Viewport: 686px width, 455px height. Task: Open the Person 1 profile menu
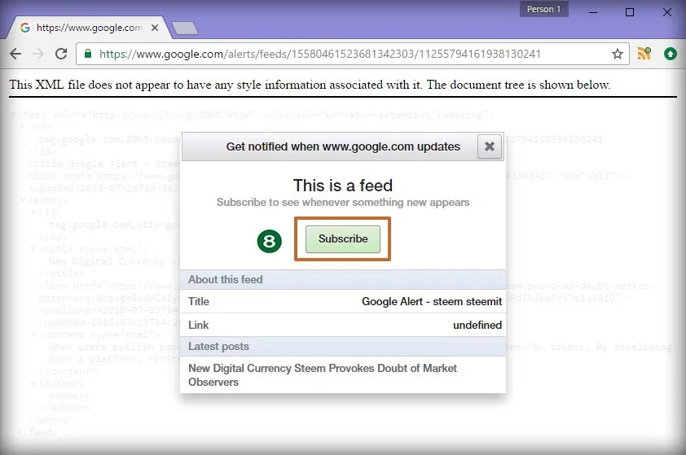tap(543, 9)
